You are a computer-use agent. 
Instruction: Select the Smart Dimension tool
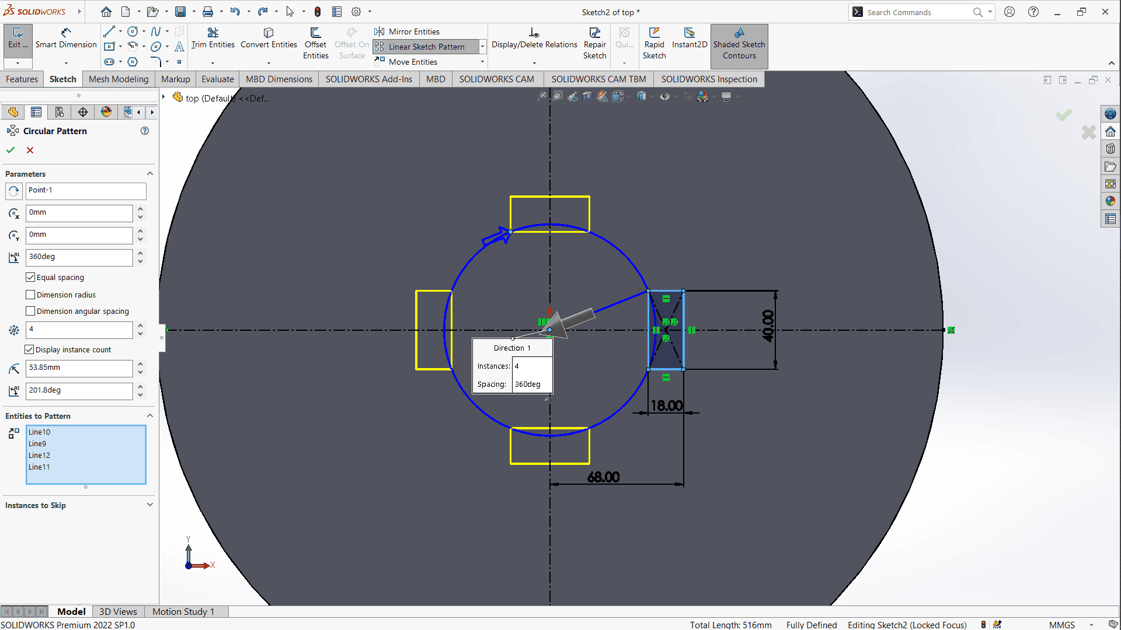tap(66, 38)
